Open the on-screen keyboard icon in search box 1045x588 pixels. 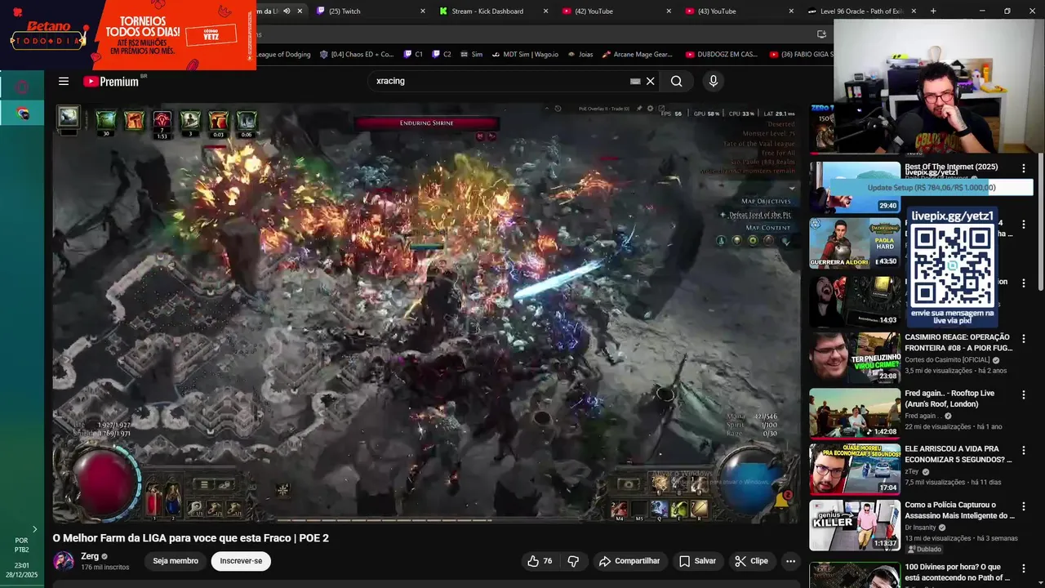pyautogui.click(x=635, y=81)
